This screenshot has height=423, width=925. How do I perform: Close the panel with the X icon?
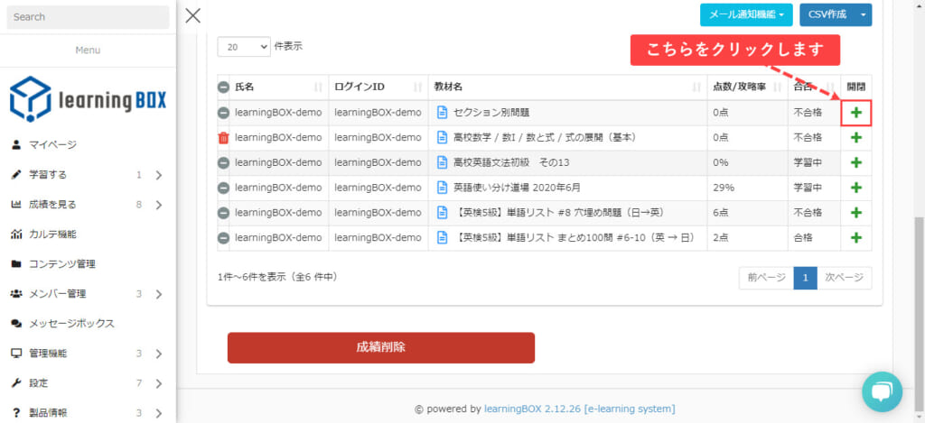(192, 15)
